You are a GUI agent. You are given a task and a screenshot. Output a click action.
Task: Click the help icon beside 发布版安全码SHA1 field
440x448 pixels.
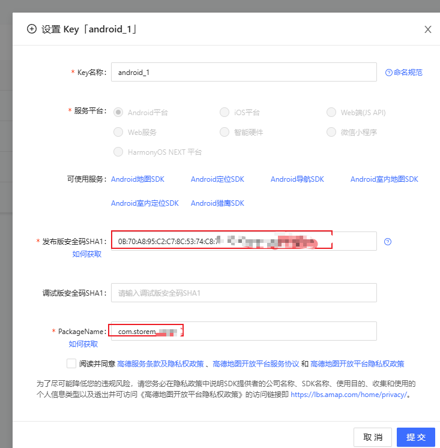[388, 242]
